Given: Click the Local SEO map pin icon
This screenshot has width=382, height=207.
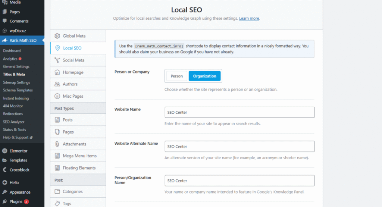Looking at the screenshot, I should [x=57, y=48].
